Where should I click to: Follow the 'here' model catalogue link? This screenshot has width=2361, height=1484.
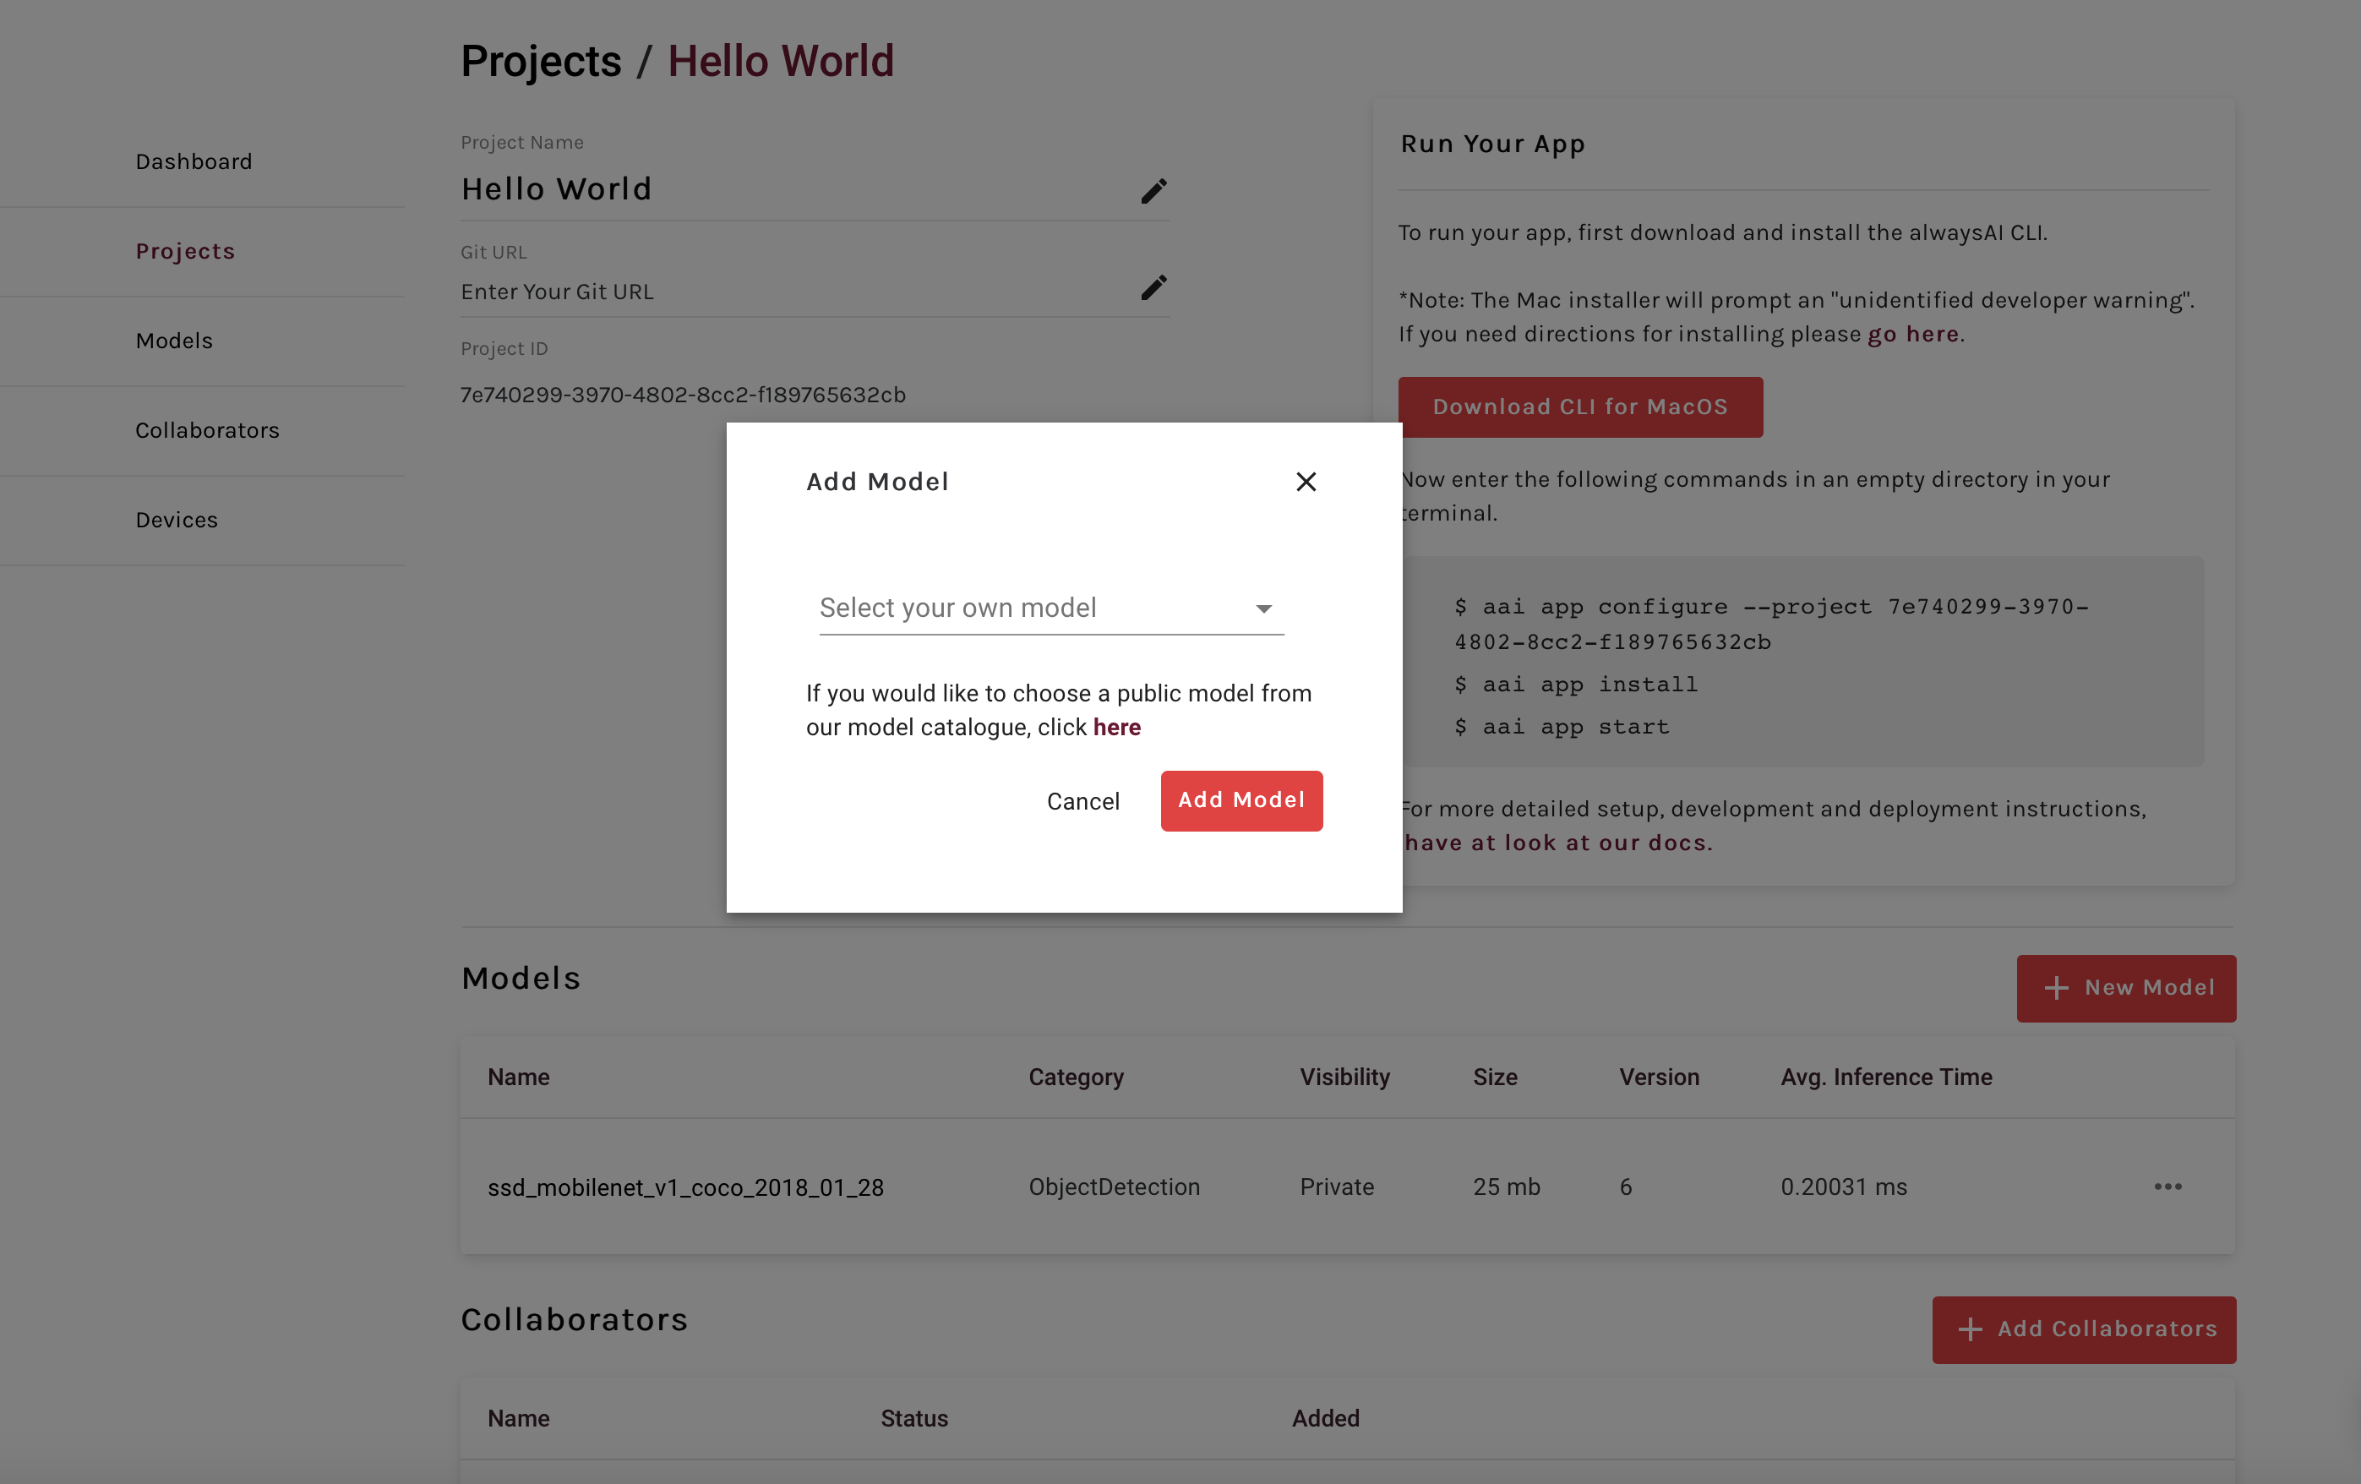1117,727
